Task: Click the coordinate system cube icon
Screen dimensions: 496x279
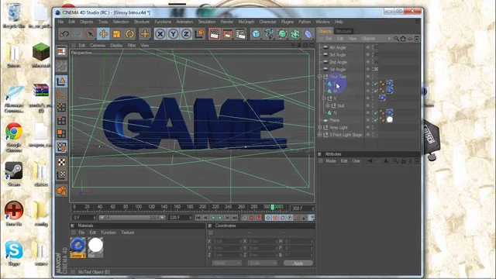Action: [200, 34]
